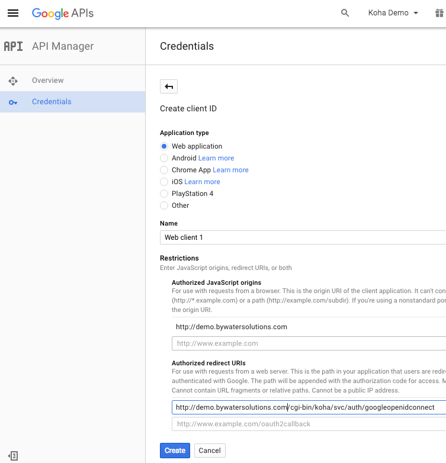This screenshot has height=463, width=446.
Task: Go to Credentials in the sidebar
Action: [52, 102]
